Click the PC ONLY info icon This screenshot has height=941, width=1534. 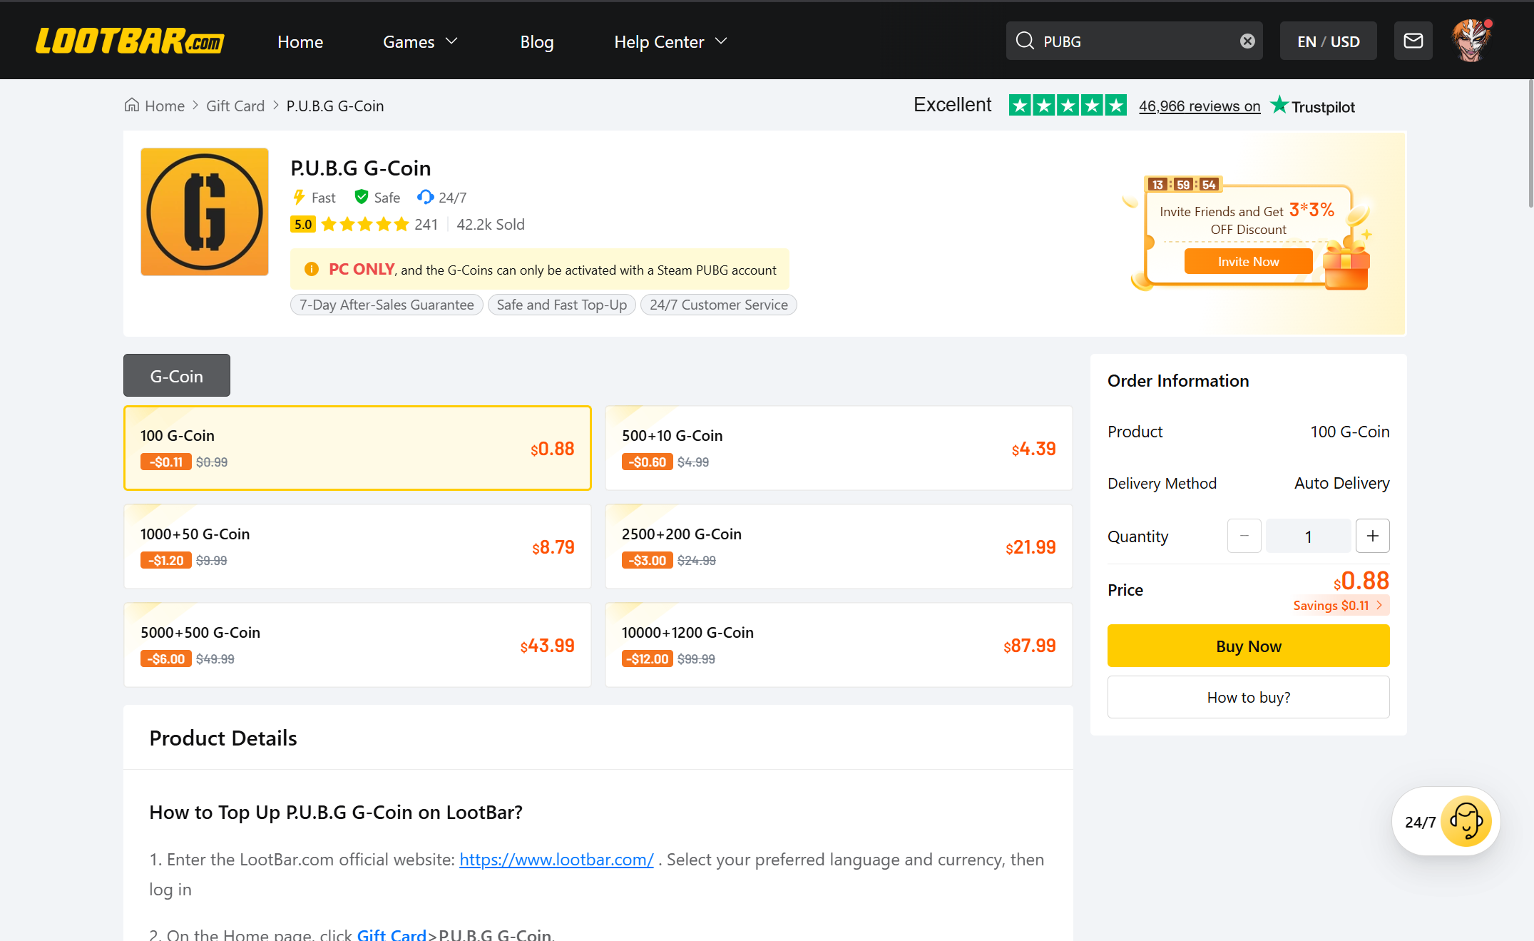tap(312, 269)
